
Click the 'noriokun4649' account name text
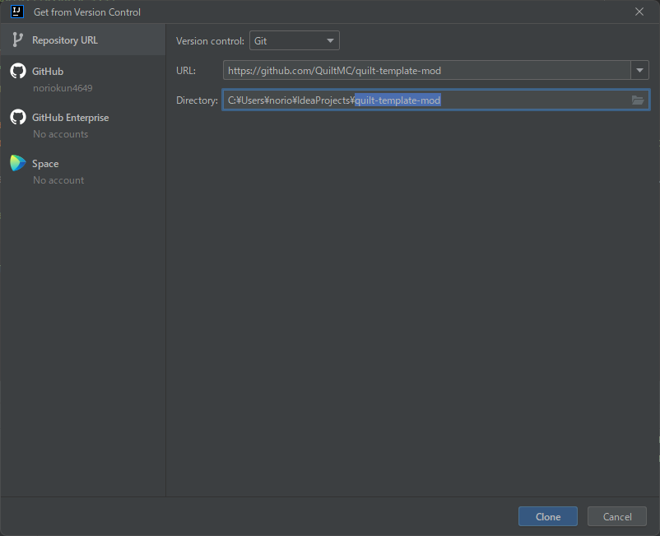63,88
